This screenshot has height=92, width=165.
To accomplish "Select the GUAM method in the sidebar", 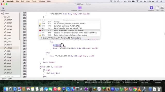I will coord(10,73).
